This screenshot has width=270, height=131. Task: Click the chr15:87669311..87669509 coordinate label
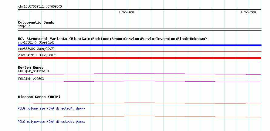click(40, 7)
